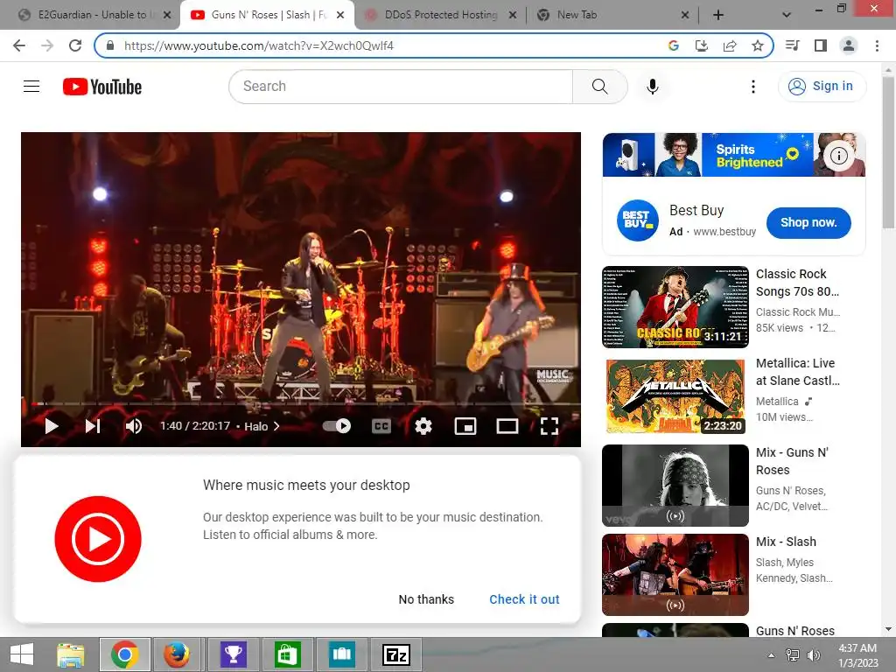
Task: Click Best Buy Shop now button
Action: [x=808, y=223]
